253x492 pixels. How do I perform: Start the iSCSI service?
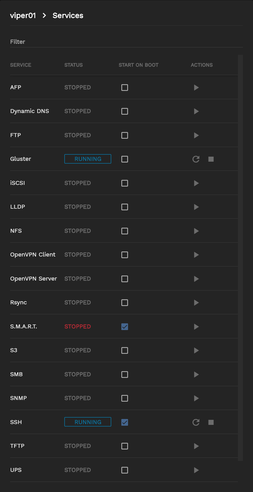[196, 183]
